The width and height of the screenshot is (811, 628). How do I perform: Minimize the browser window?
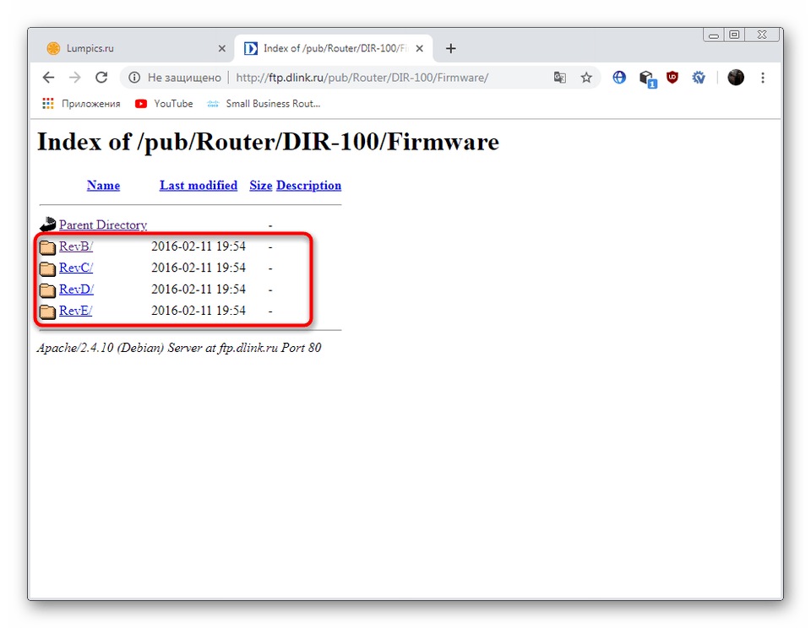714,35
